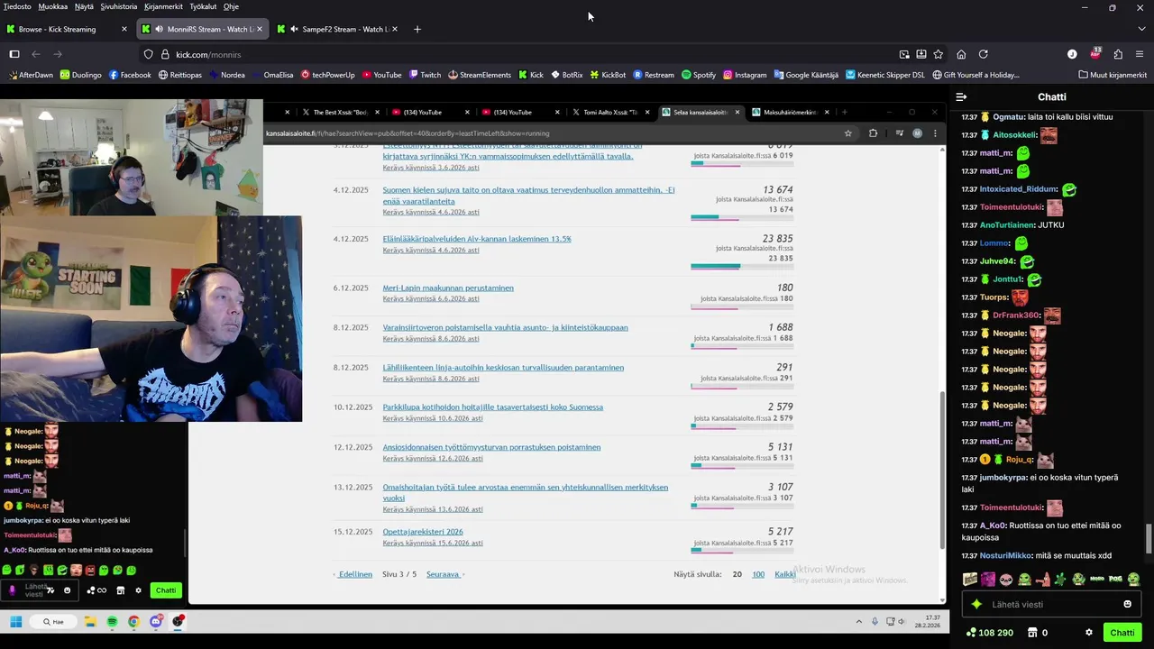Show 100 results per page
The width and height of the screenshot is (1154, 649).
[758, 574]
